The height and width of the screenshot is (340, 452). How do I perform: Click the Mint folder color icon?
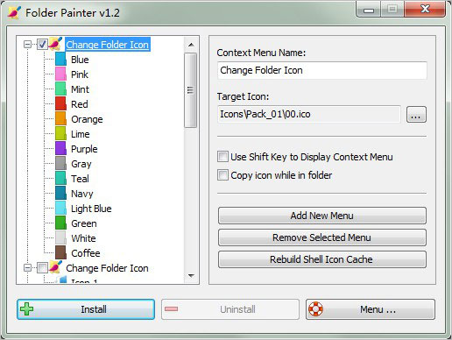pyautogui.click(x=60, y=89)
